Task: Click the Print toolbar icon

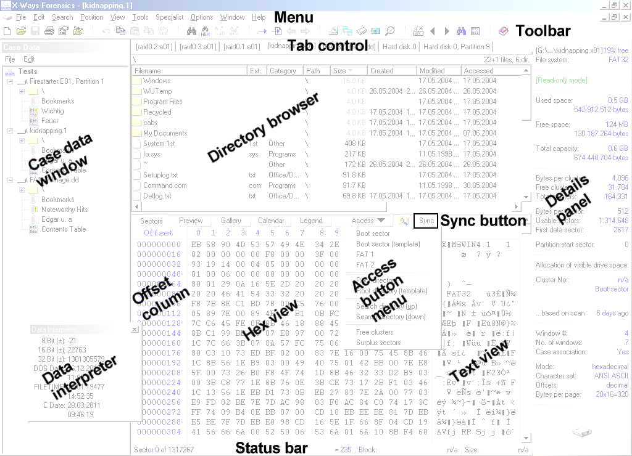Action: [49, 31]
